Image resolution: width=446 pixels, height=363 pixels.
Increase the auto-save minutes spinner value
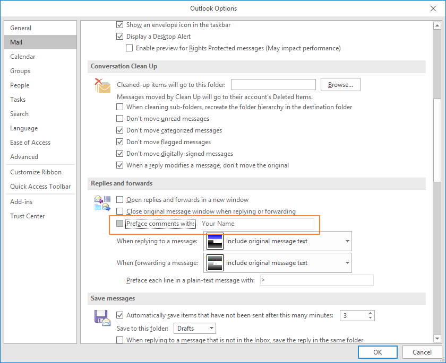[x=371, y=313]
